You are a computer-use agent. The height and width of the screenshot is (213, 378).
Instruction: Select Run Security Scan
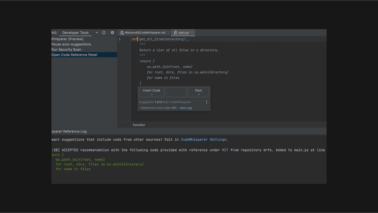tap(66, 49)
